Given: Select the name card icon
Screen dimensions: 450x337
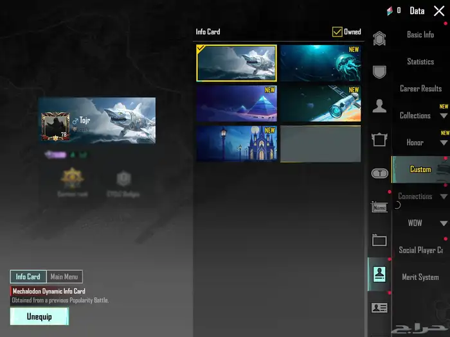Looking at the screenshot, I should coord(379,207).
